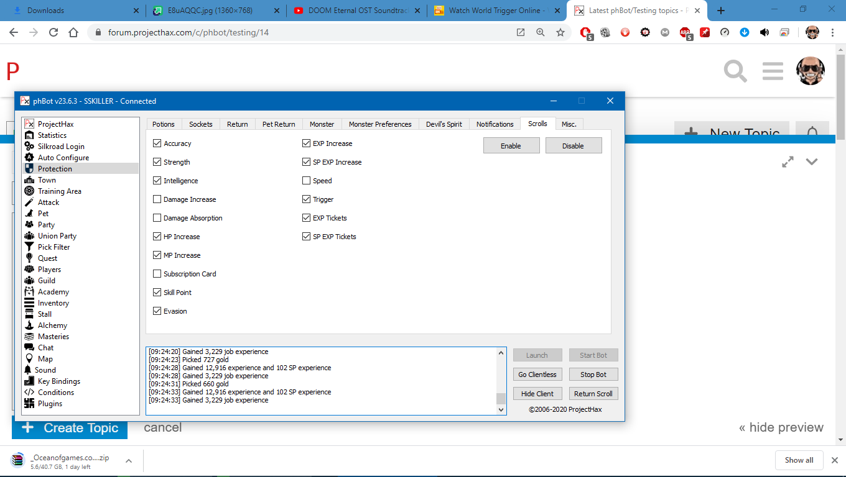Click the Chrome reload page icon
The image size is (846, 477).
pos(53,32)
